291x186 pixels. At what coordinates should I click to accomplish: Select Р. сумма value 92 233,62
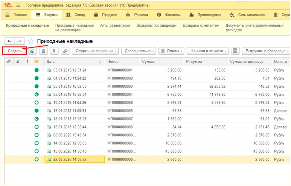(217, 86)
